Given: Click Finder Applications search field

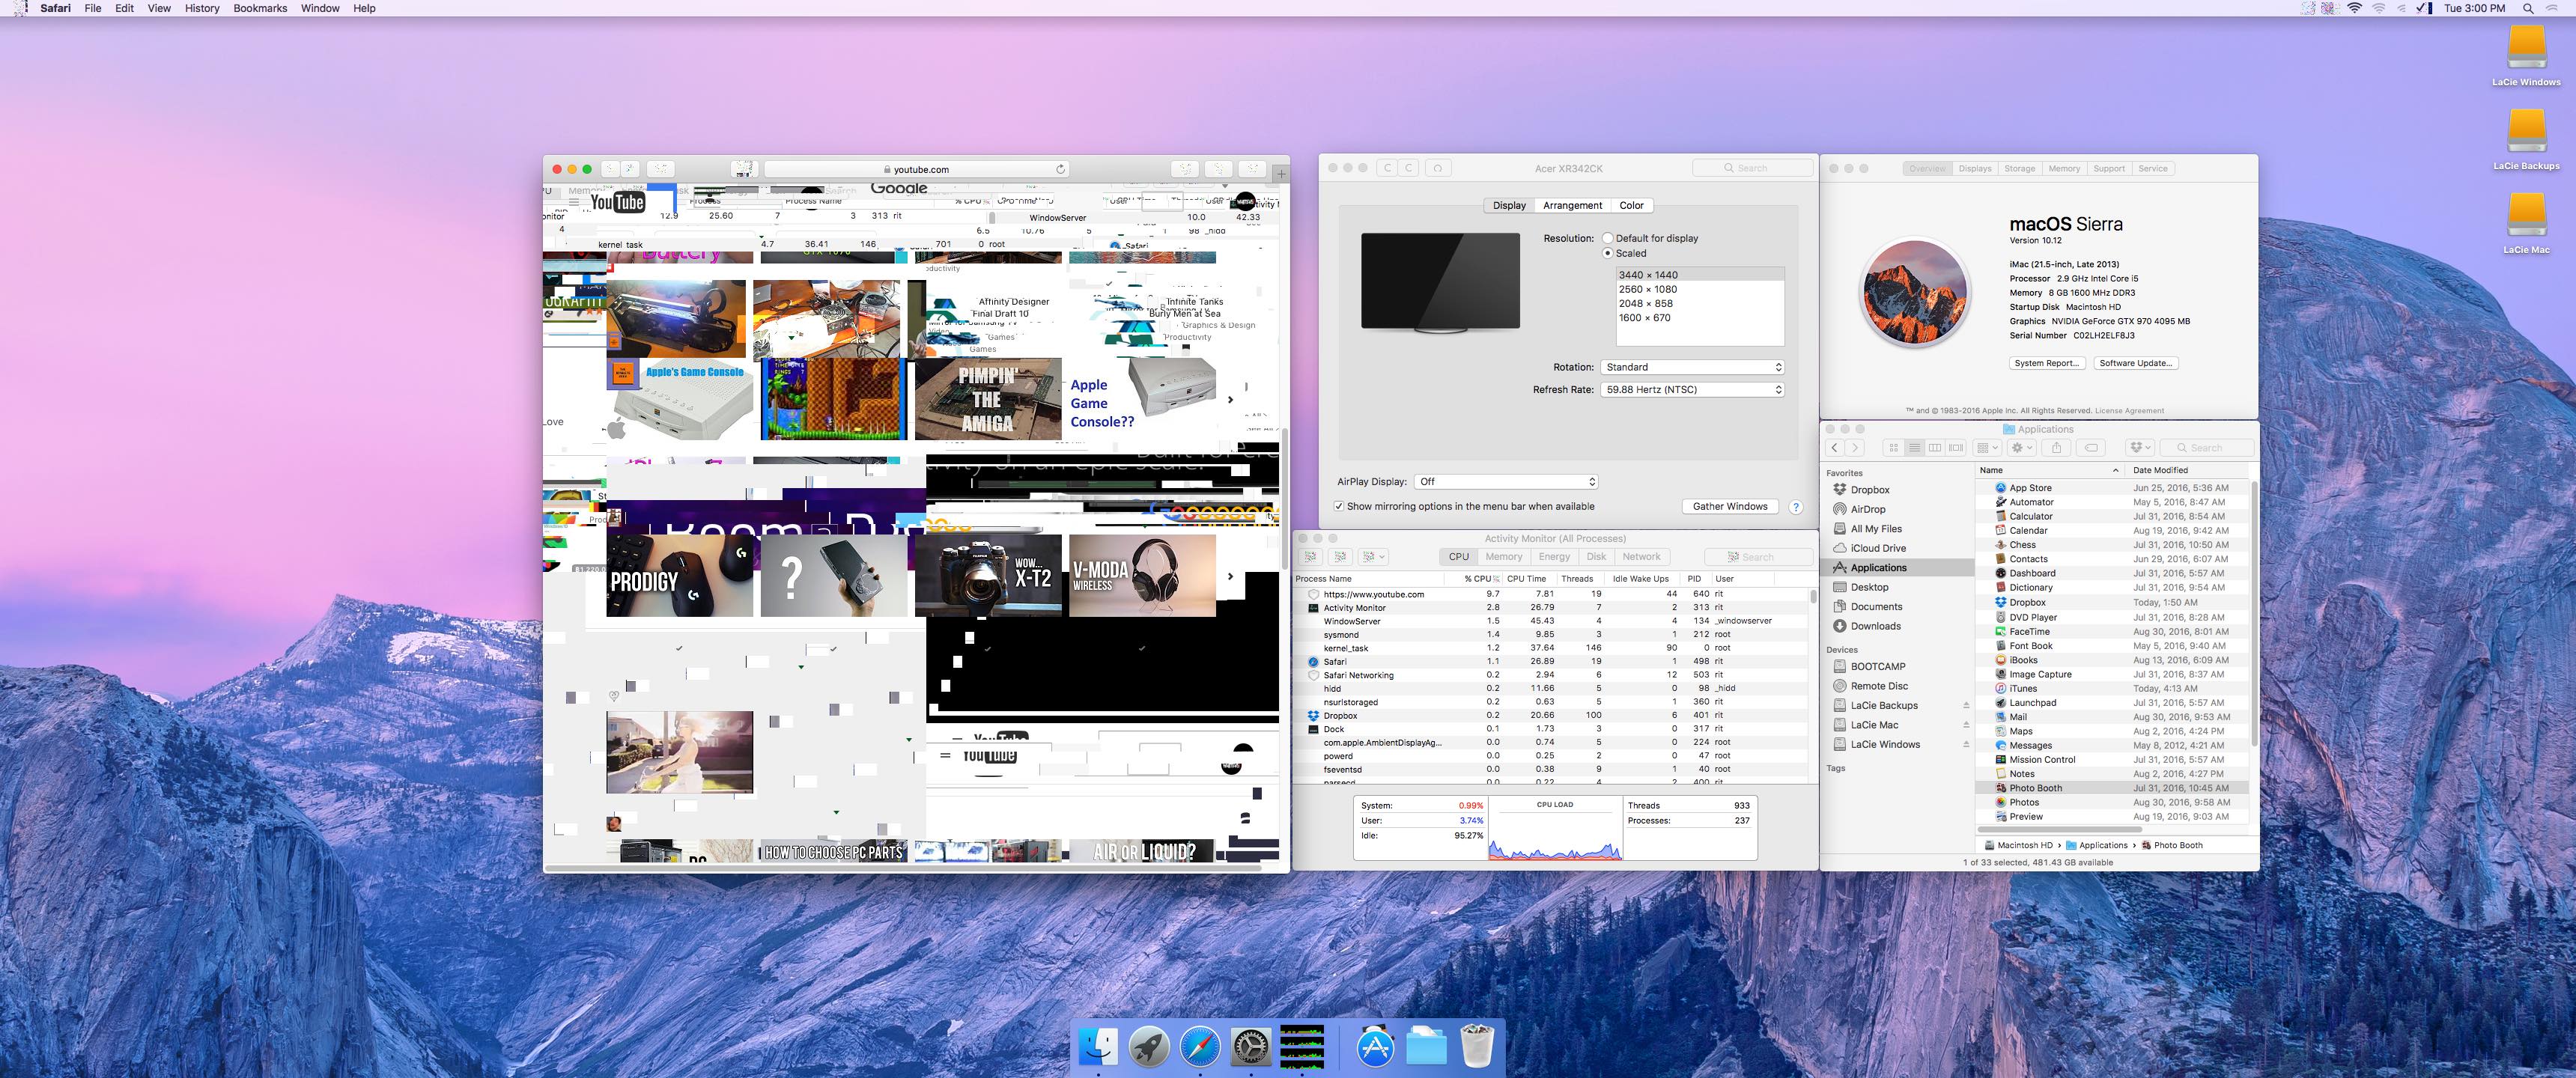Looking at the screenshot, I should (2207, 448).
